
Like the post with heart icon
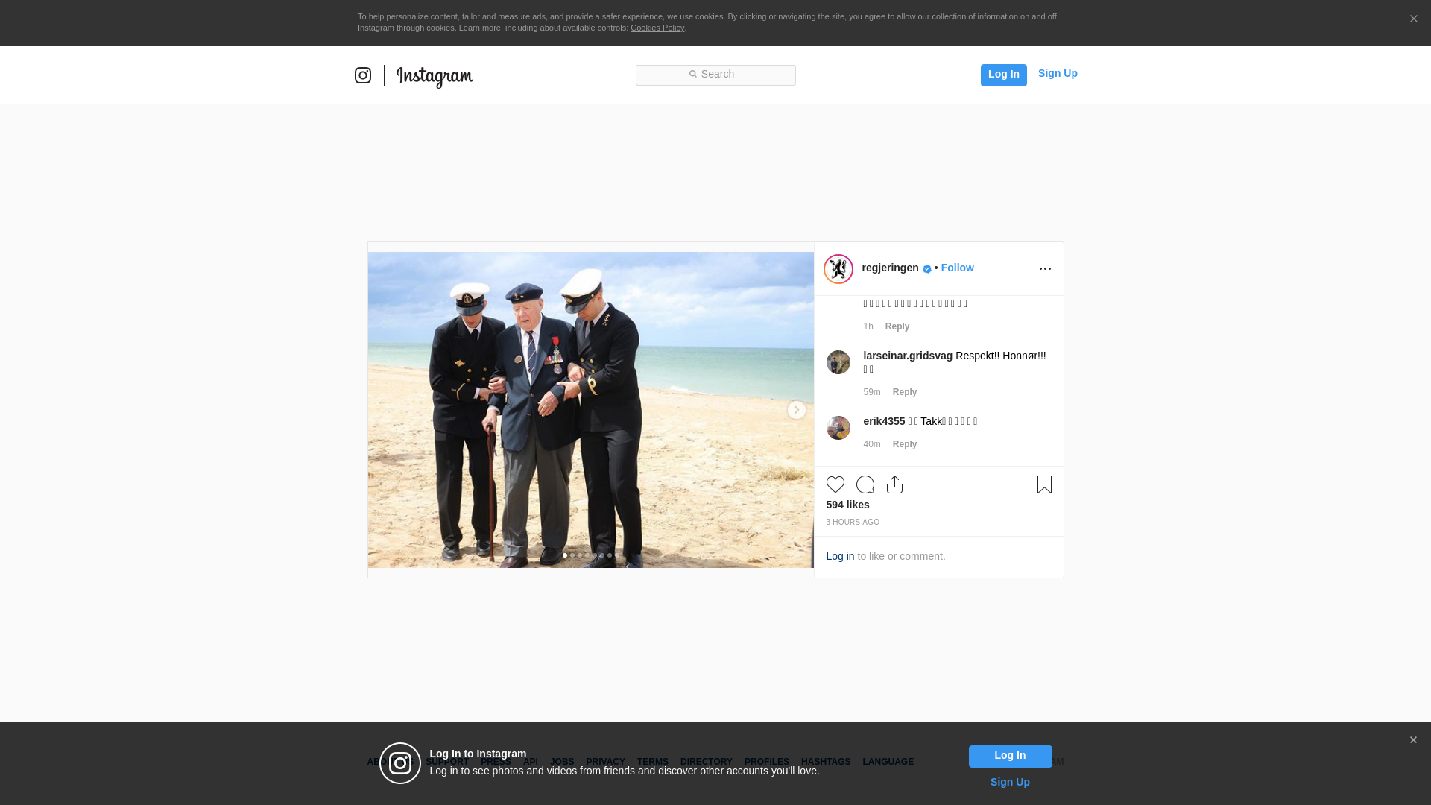[x=835, y=484]
